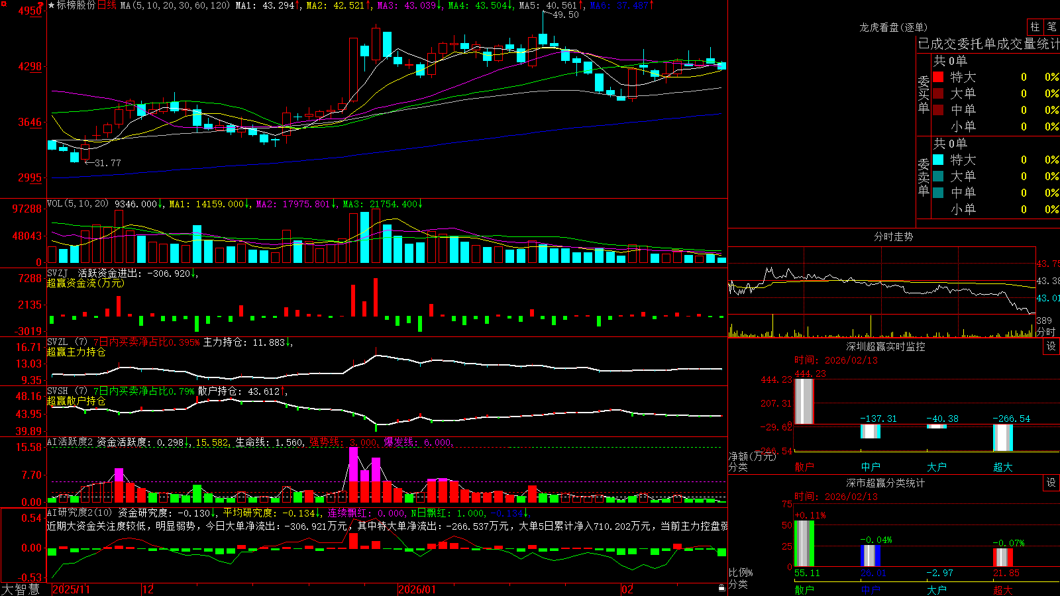
Task: Click the VOL(5,10,20) indicator label
Action: pyautogui.click(x=78, y=204)
